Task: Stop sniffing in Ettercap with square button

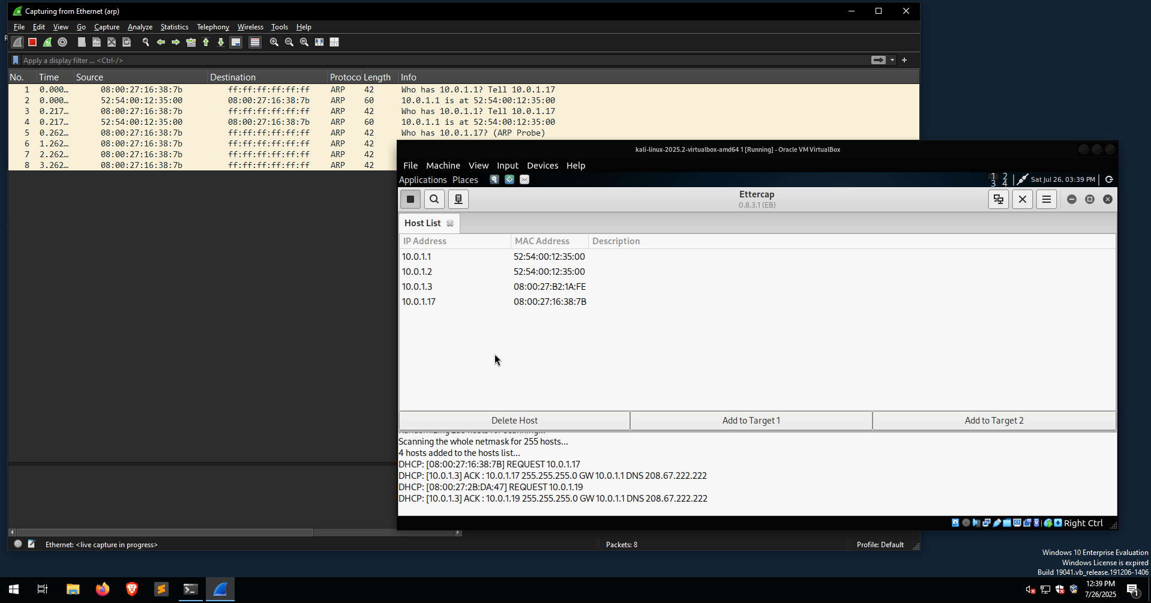Action: click(x=410, y=199)
